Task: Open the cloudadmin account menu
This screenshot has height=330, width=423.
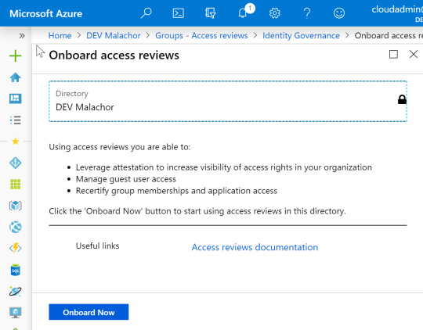Action: pyautogui.click(x=397, y=13)
